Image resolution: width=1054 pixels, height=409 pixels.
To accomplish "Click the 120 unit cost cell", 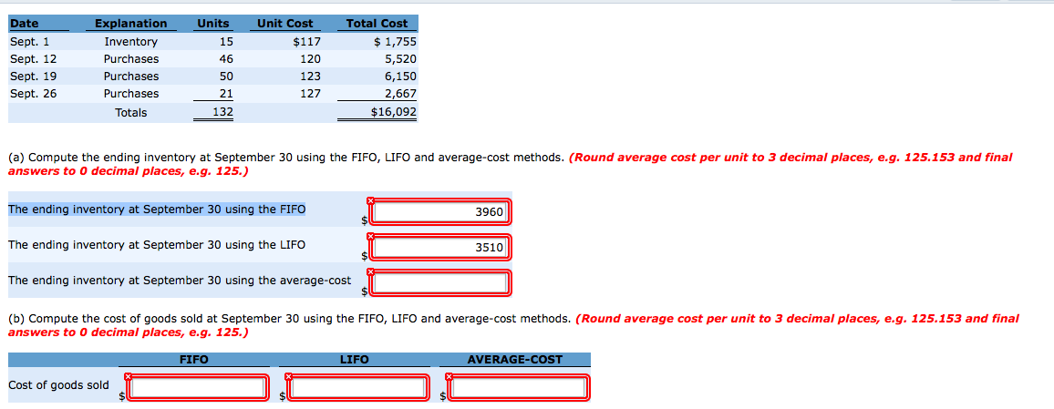I will coord(311,59).
